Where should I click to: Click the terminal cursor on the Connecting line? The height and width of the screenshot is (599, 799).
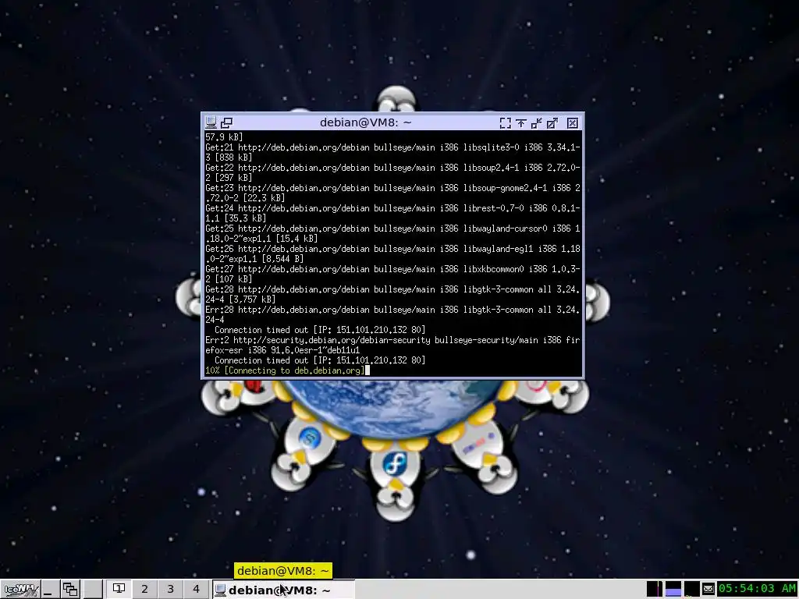(368, 370)
